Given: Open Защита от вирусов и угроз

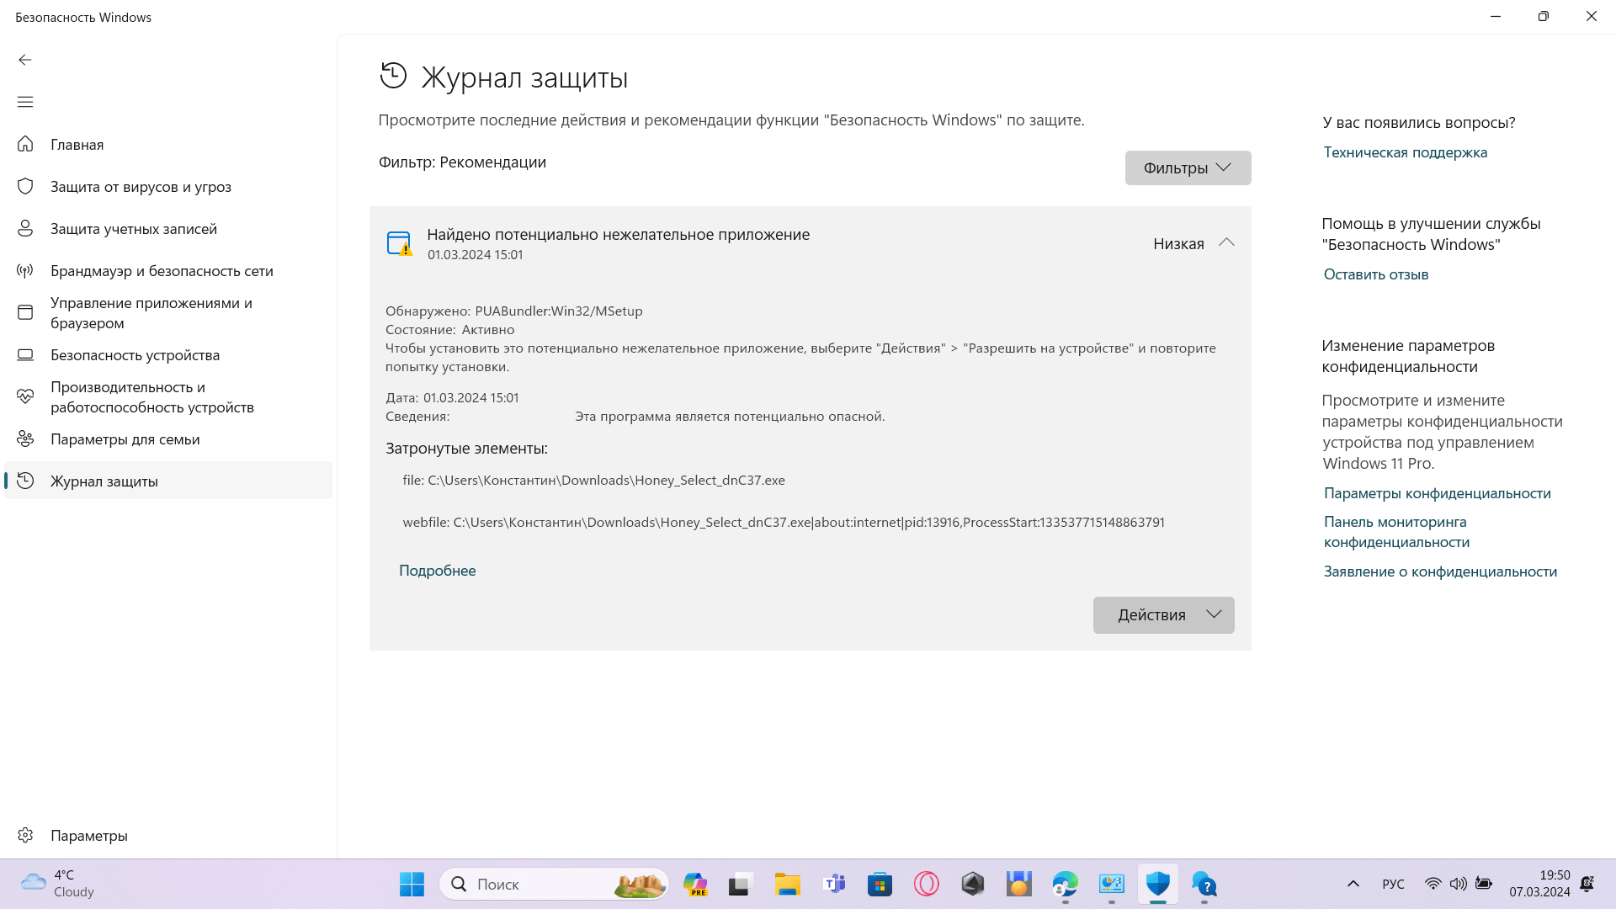Looking at the screenshot, I should pyautogui.click(x=168, y=186).
